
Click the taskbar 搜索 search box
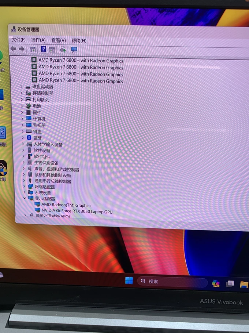(172, 282)
